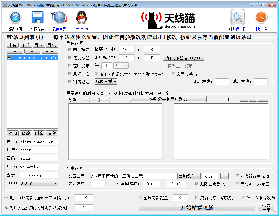Enable 自动加段落标签 checkbox
The height and width of the screenshot is (216, 279).
click(237, 184)
